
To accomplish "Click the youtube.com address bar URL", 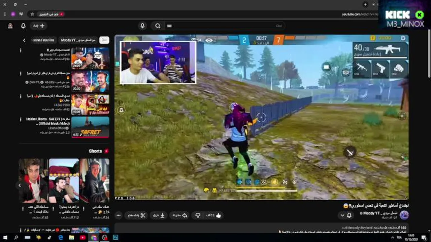I will (360, 14).
